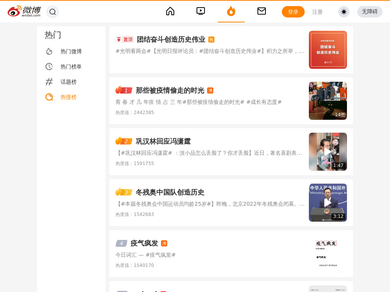Click the clock icon beside 热门榜单

49,67
